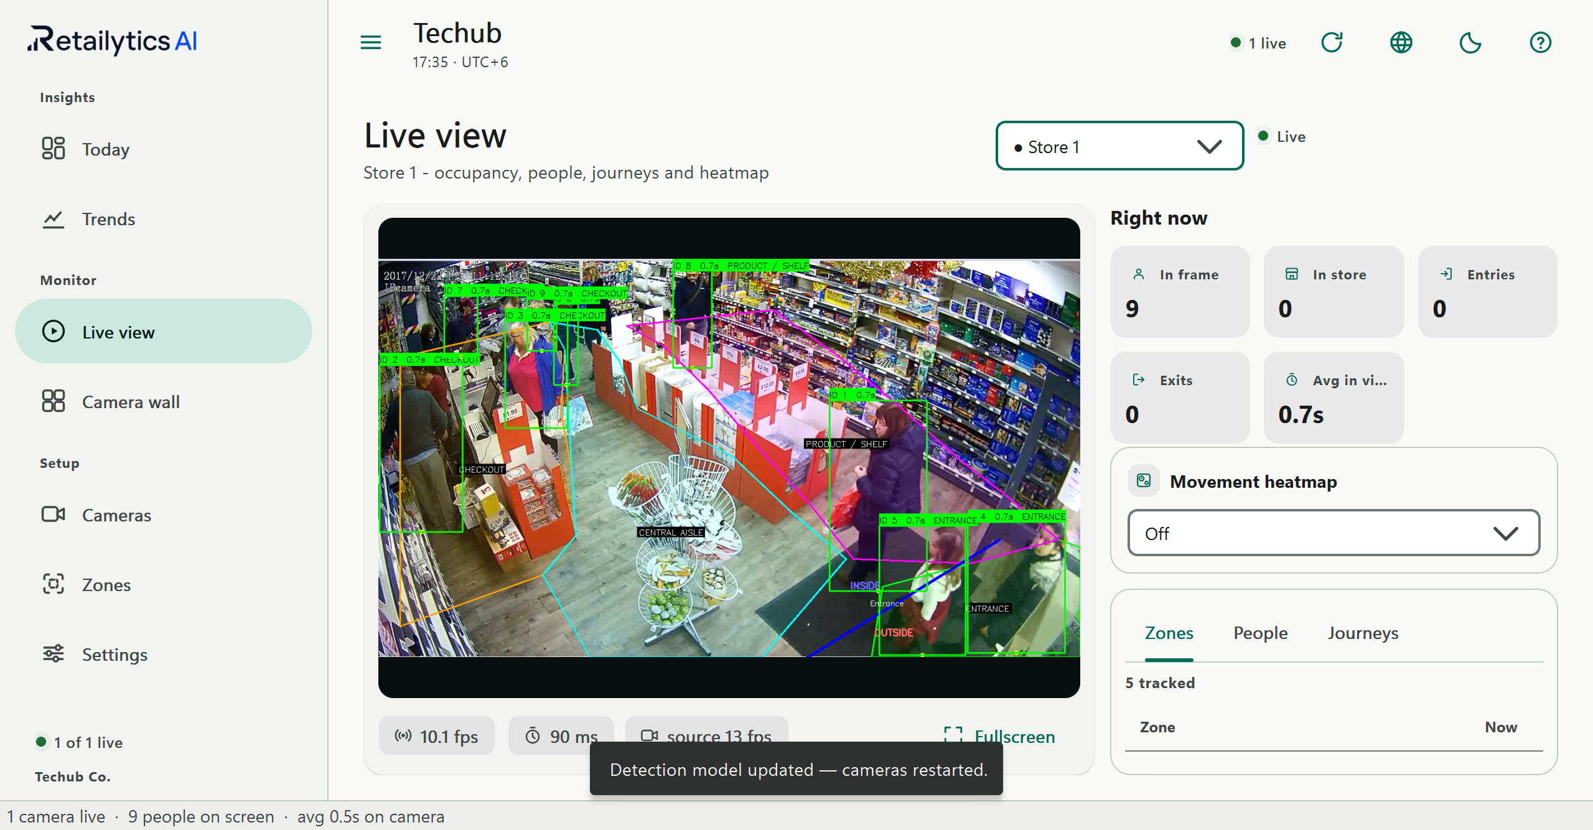Open the Store 1 camera dropdown
The image size is (1593, 830).
[x=1119, y=146]
